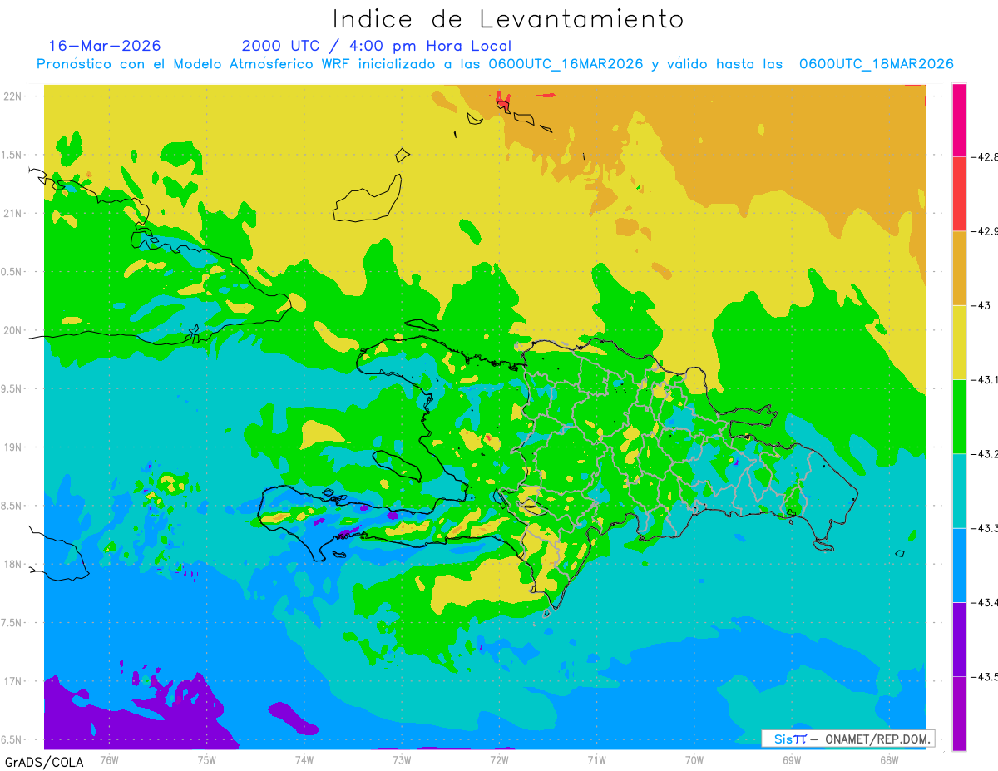Click the longitude label "68W"
The height and width of the screenshot is (771, 998).
(x=888, y=759)
